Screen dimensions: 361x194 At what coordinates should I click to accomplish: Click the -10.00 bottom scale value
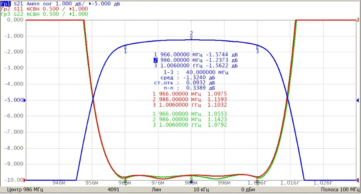[x=14, y=180]
